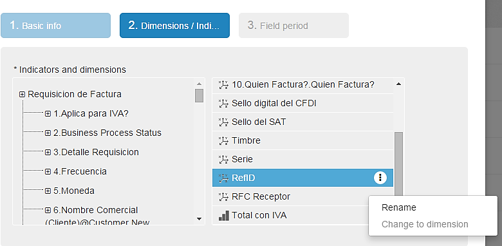Expand the 2.Business Process Status node
Screen dimensions: 502x246
pos(48,133)
